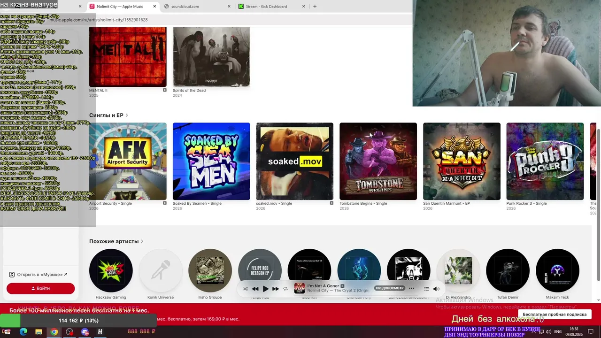The width and height of the screenshot is (601, 338).
Task: Open the Maksim Teck artist avatar
Action: pos(557,270)
